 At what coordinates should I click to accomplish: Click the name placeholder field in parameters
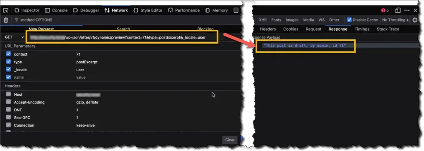click(x=19, y=77)
